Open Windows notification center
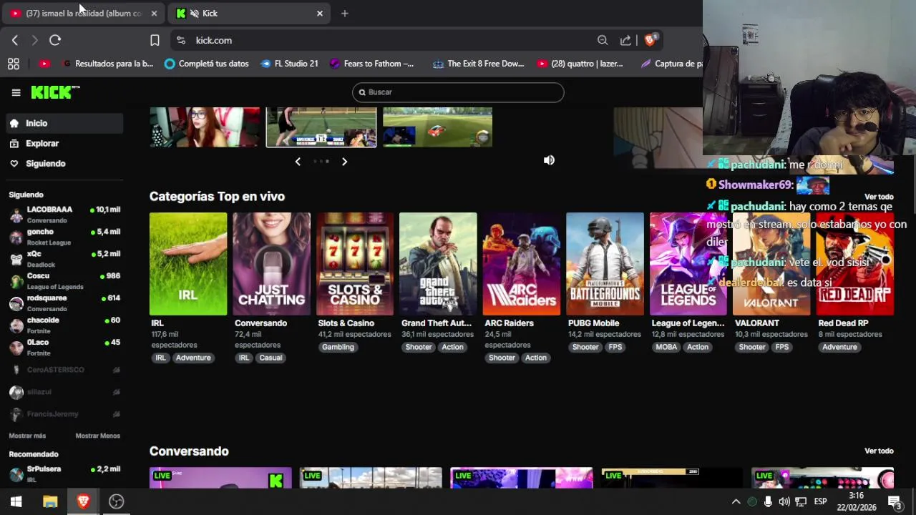 [895, 501]
